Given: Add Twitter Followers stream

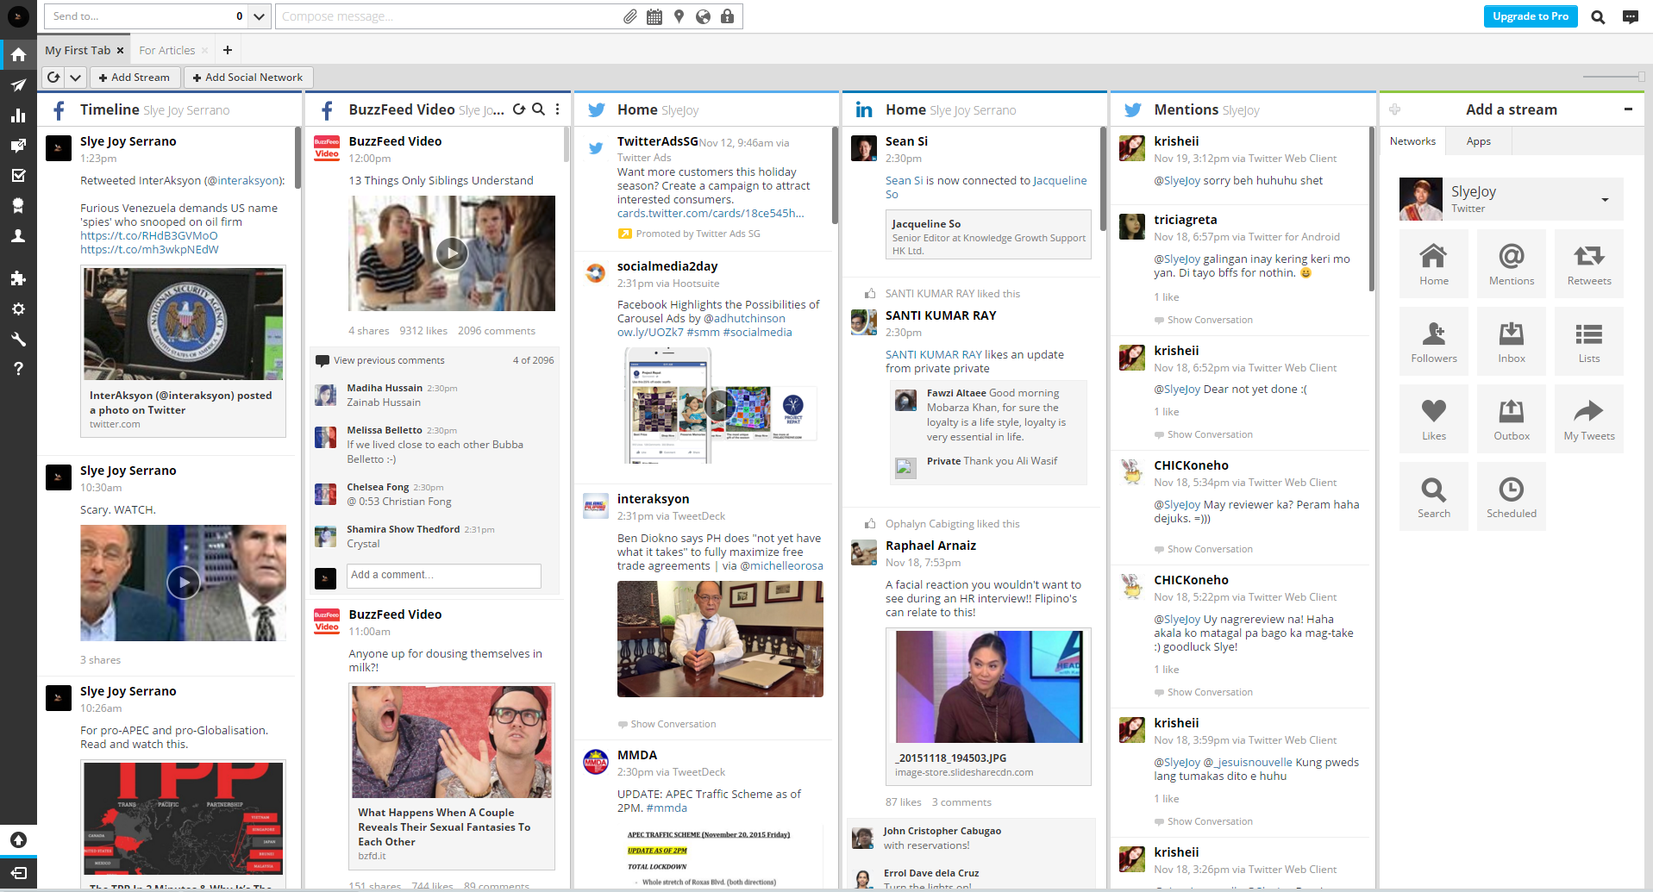Looking at the screenshot, I should tap(1434, 341).
